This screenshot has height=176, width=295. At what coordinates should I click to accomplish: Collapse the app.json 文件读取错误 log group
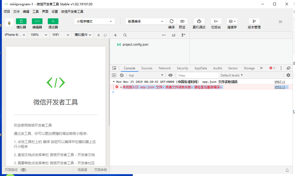tap(114, 82)
